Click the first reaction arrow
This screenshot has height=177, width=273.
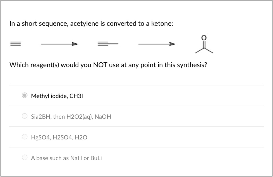click(59, 44)
